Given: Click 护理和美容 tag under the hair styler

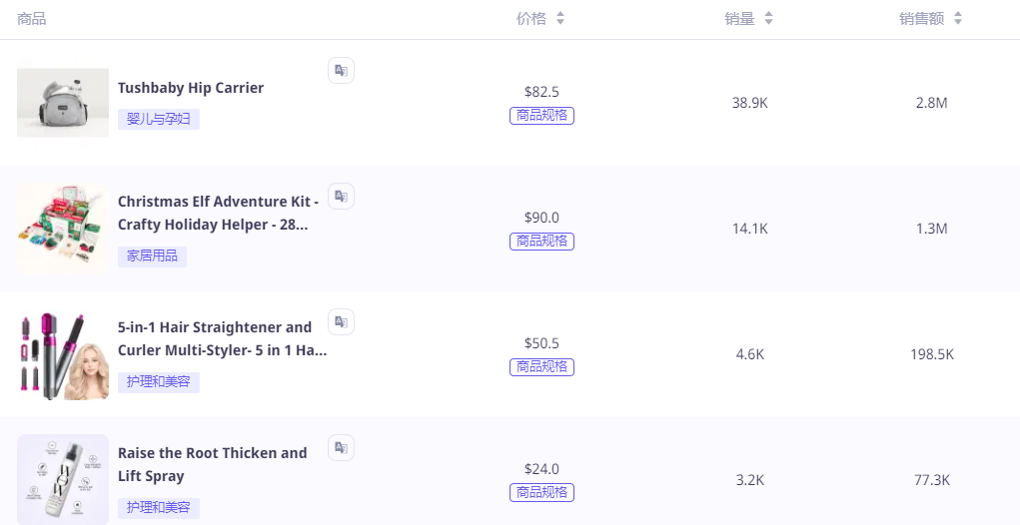Looking at the screenshot, I should (159, 382).
